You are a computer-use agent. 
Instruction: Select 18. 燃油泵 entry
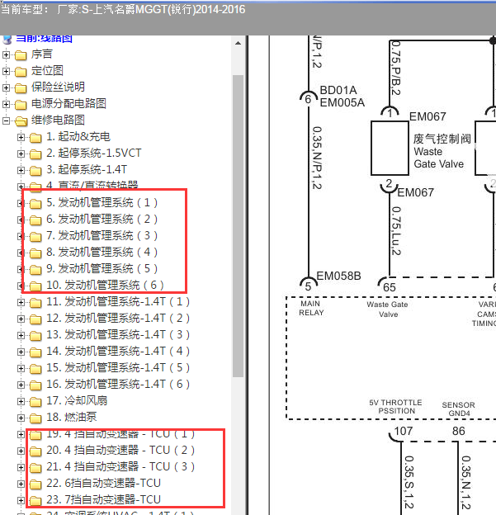coord(72,417)
